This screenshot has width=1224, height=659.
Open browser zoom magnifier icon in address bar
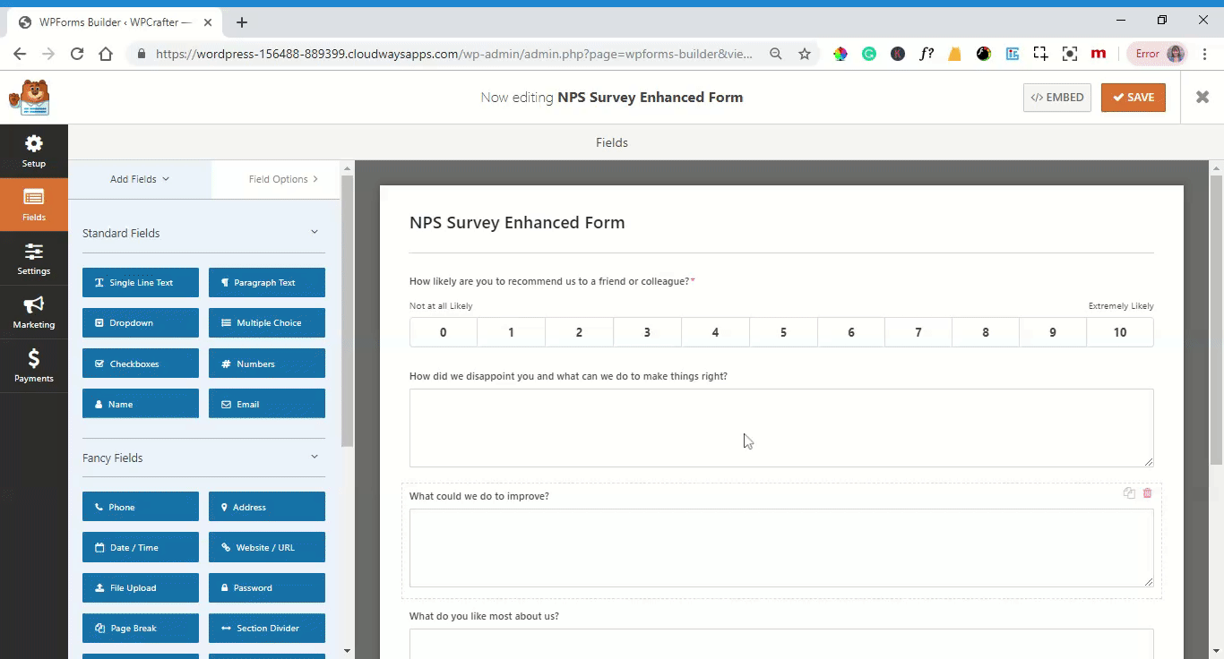pos(776,54)
